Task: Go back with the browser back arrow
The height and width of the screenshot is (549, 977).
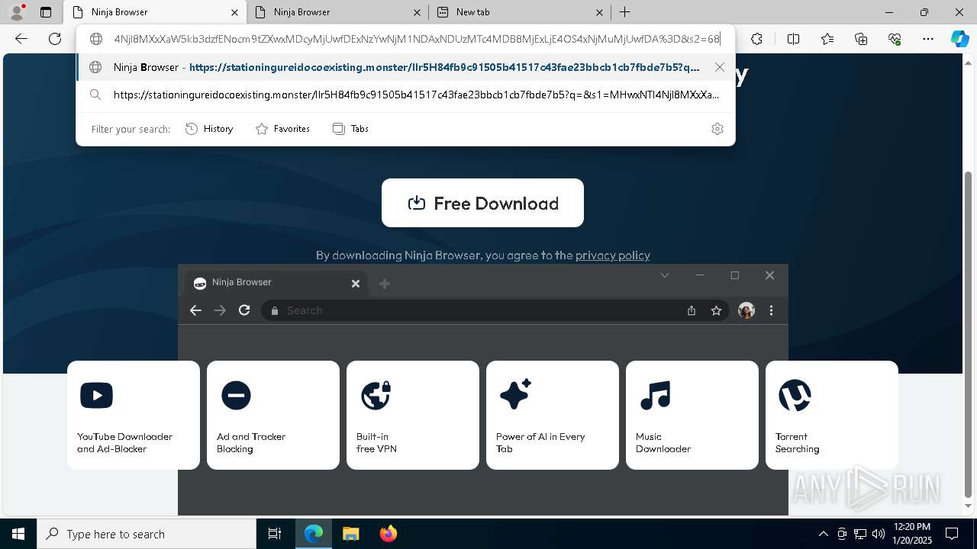Action: point(21,39)
